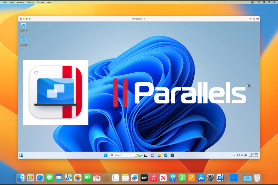Open Windows Widgets panel in taskbar corner

[x=21, y=155]
